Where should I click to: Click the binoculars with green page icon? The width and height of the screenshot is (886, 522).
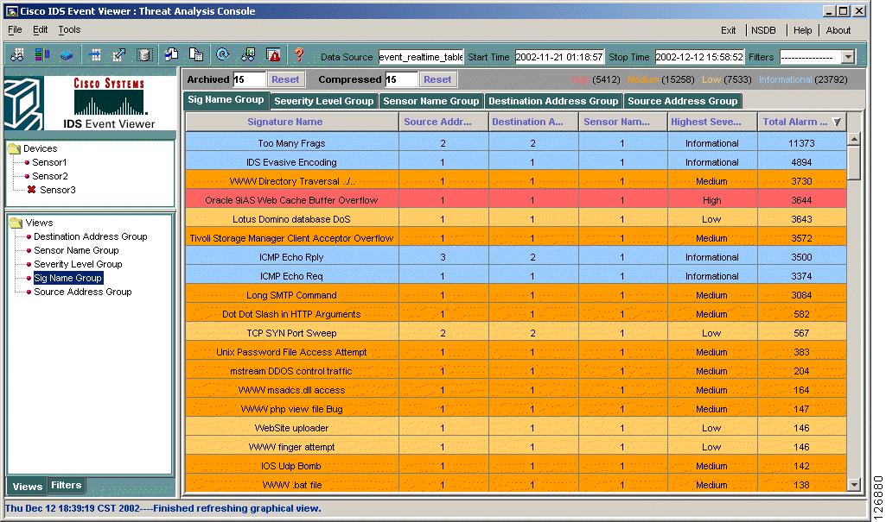(248, 54)
